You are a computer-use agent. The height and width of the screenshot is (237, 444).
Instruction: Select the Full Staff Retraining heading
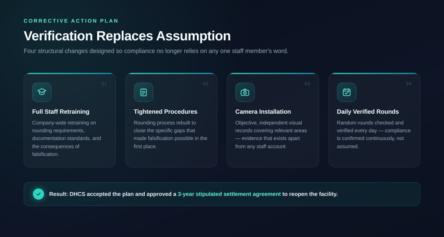[x=61, y=112]
